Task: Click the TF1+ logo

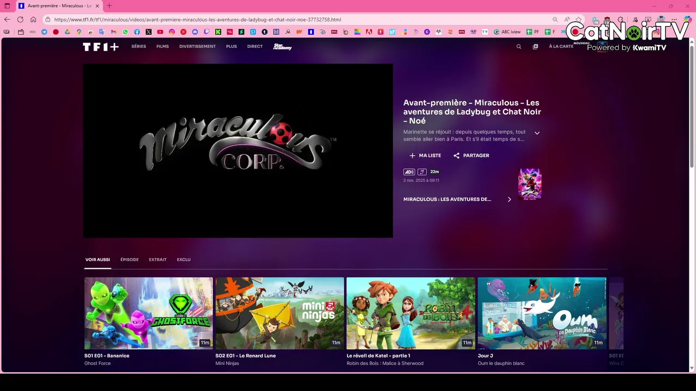Action: point(101,47)
